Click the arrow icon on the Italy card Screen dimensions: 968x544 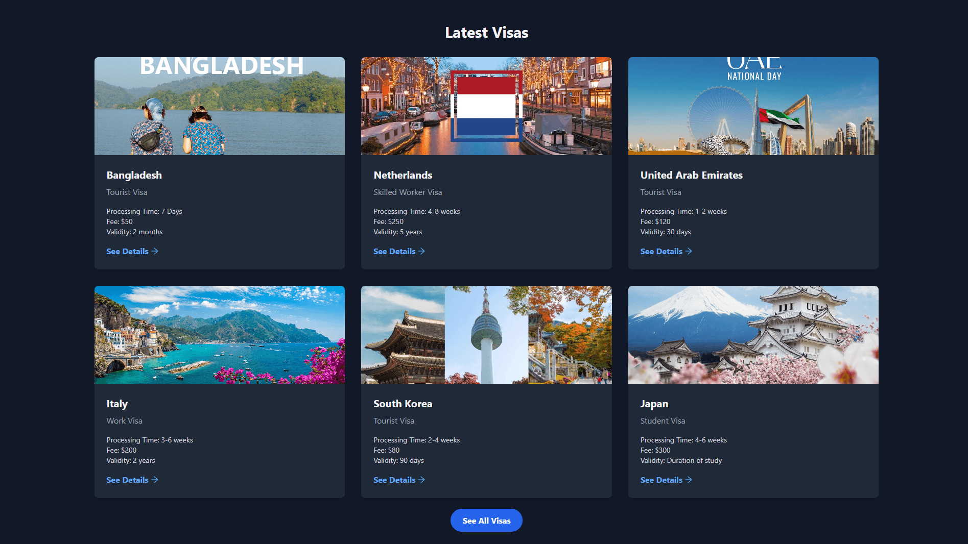(155, 480)
